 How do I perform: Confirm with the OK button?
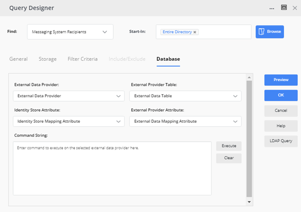click(x=281, y=95)
